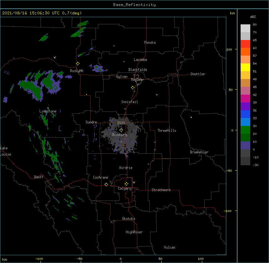The image size is (269, 263).
Task: Select the Lacombe label
Action: pyautogui.click(x=140, y=60)
